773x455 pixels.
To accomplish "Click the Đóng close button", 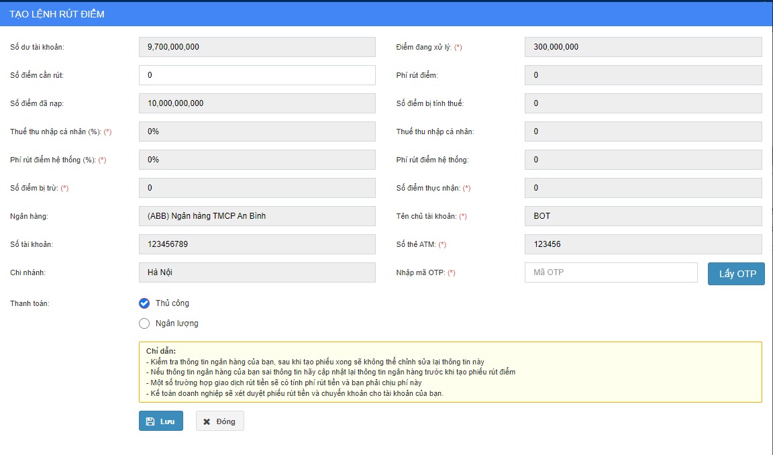I will [x=219, y=421].
